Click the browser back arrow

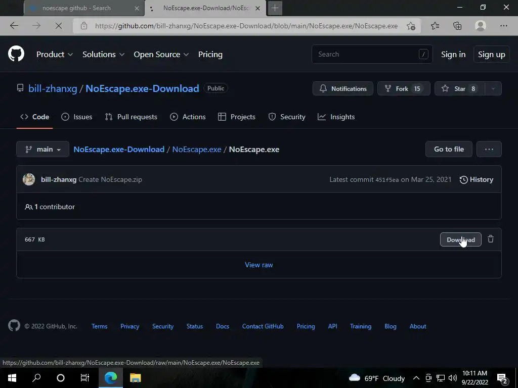click(x=14, y=26)
